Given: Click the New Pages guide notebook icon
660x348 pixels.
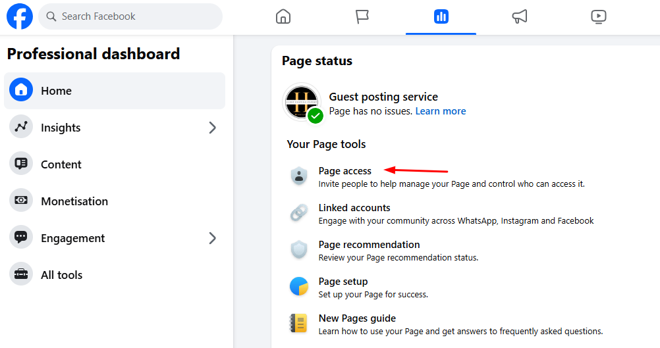Looking at the screenshot, I should click(x=299, y=324).
